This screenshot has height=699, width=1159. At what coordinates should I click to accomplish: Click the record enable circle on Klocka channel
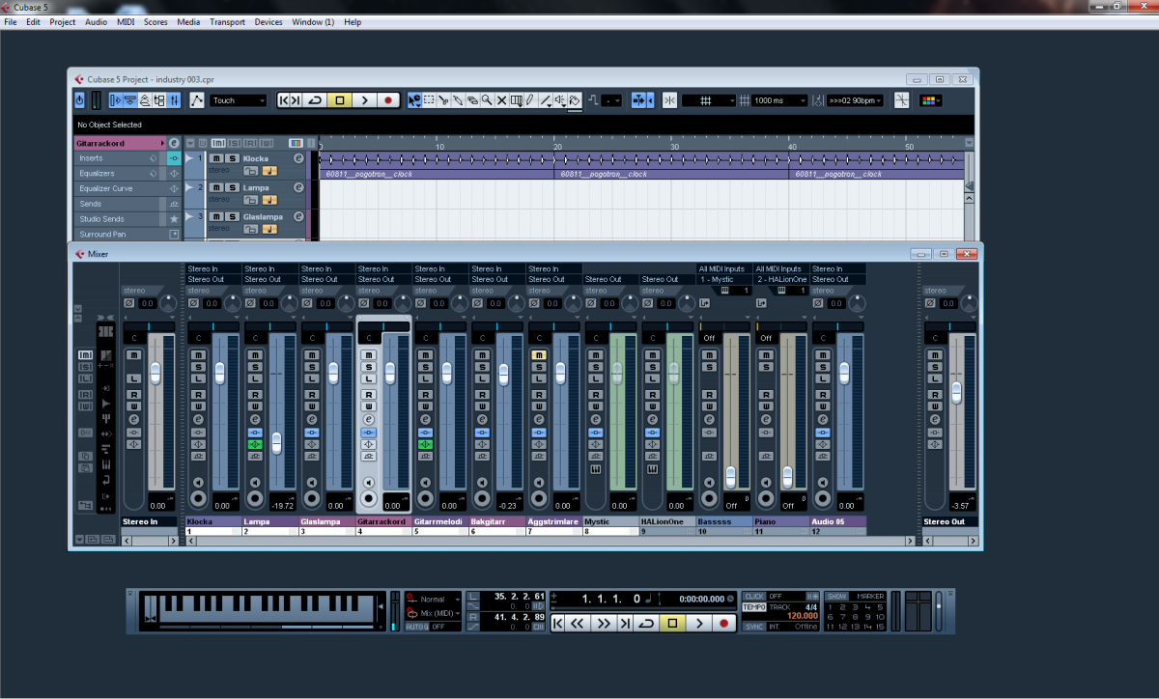pyautogui.click(x=198, y=498)
